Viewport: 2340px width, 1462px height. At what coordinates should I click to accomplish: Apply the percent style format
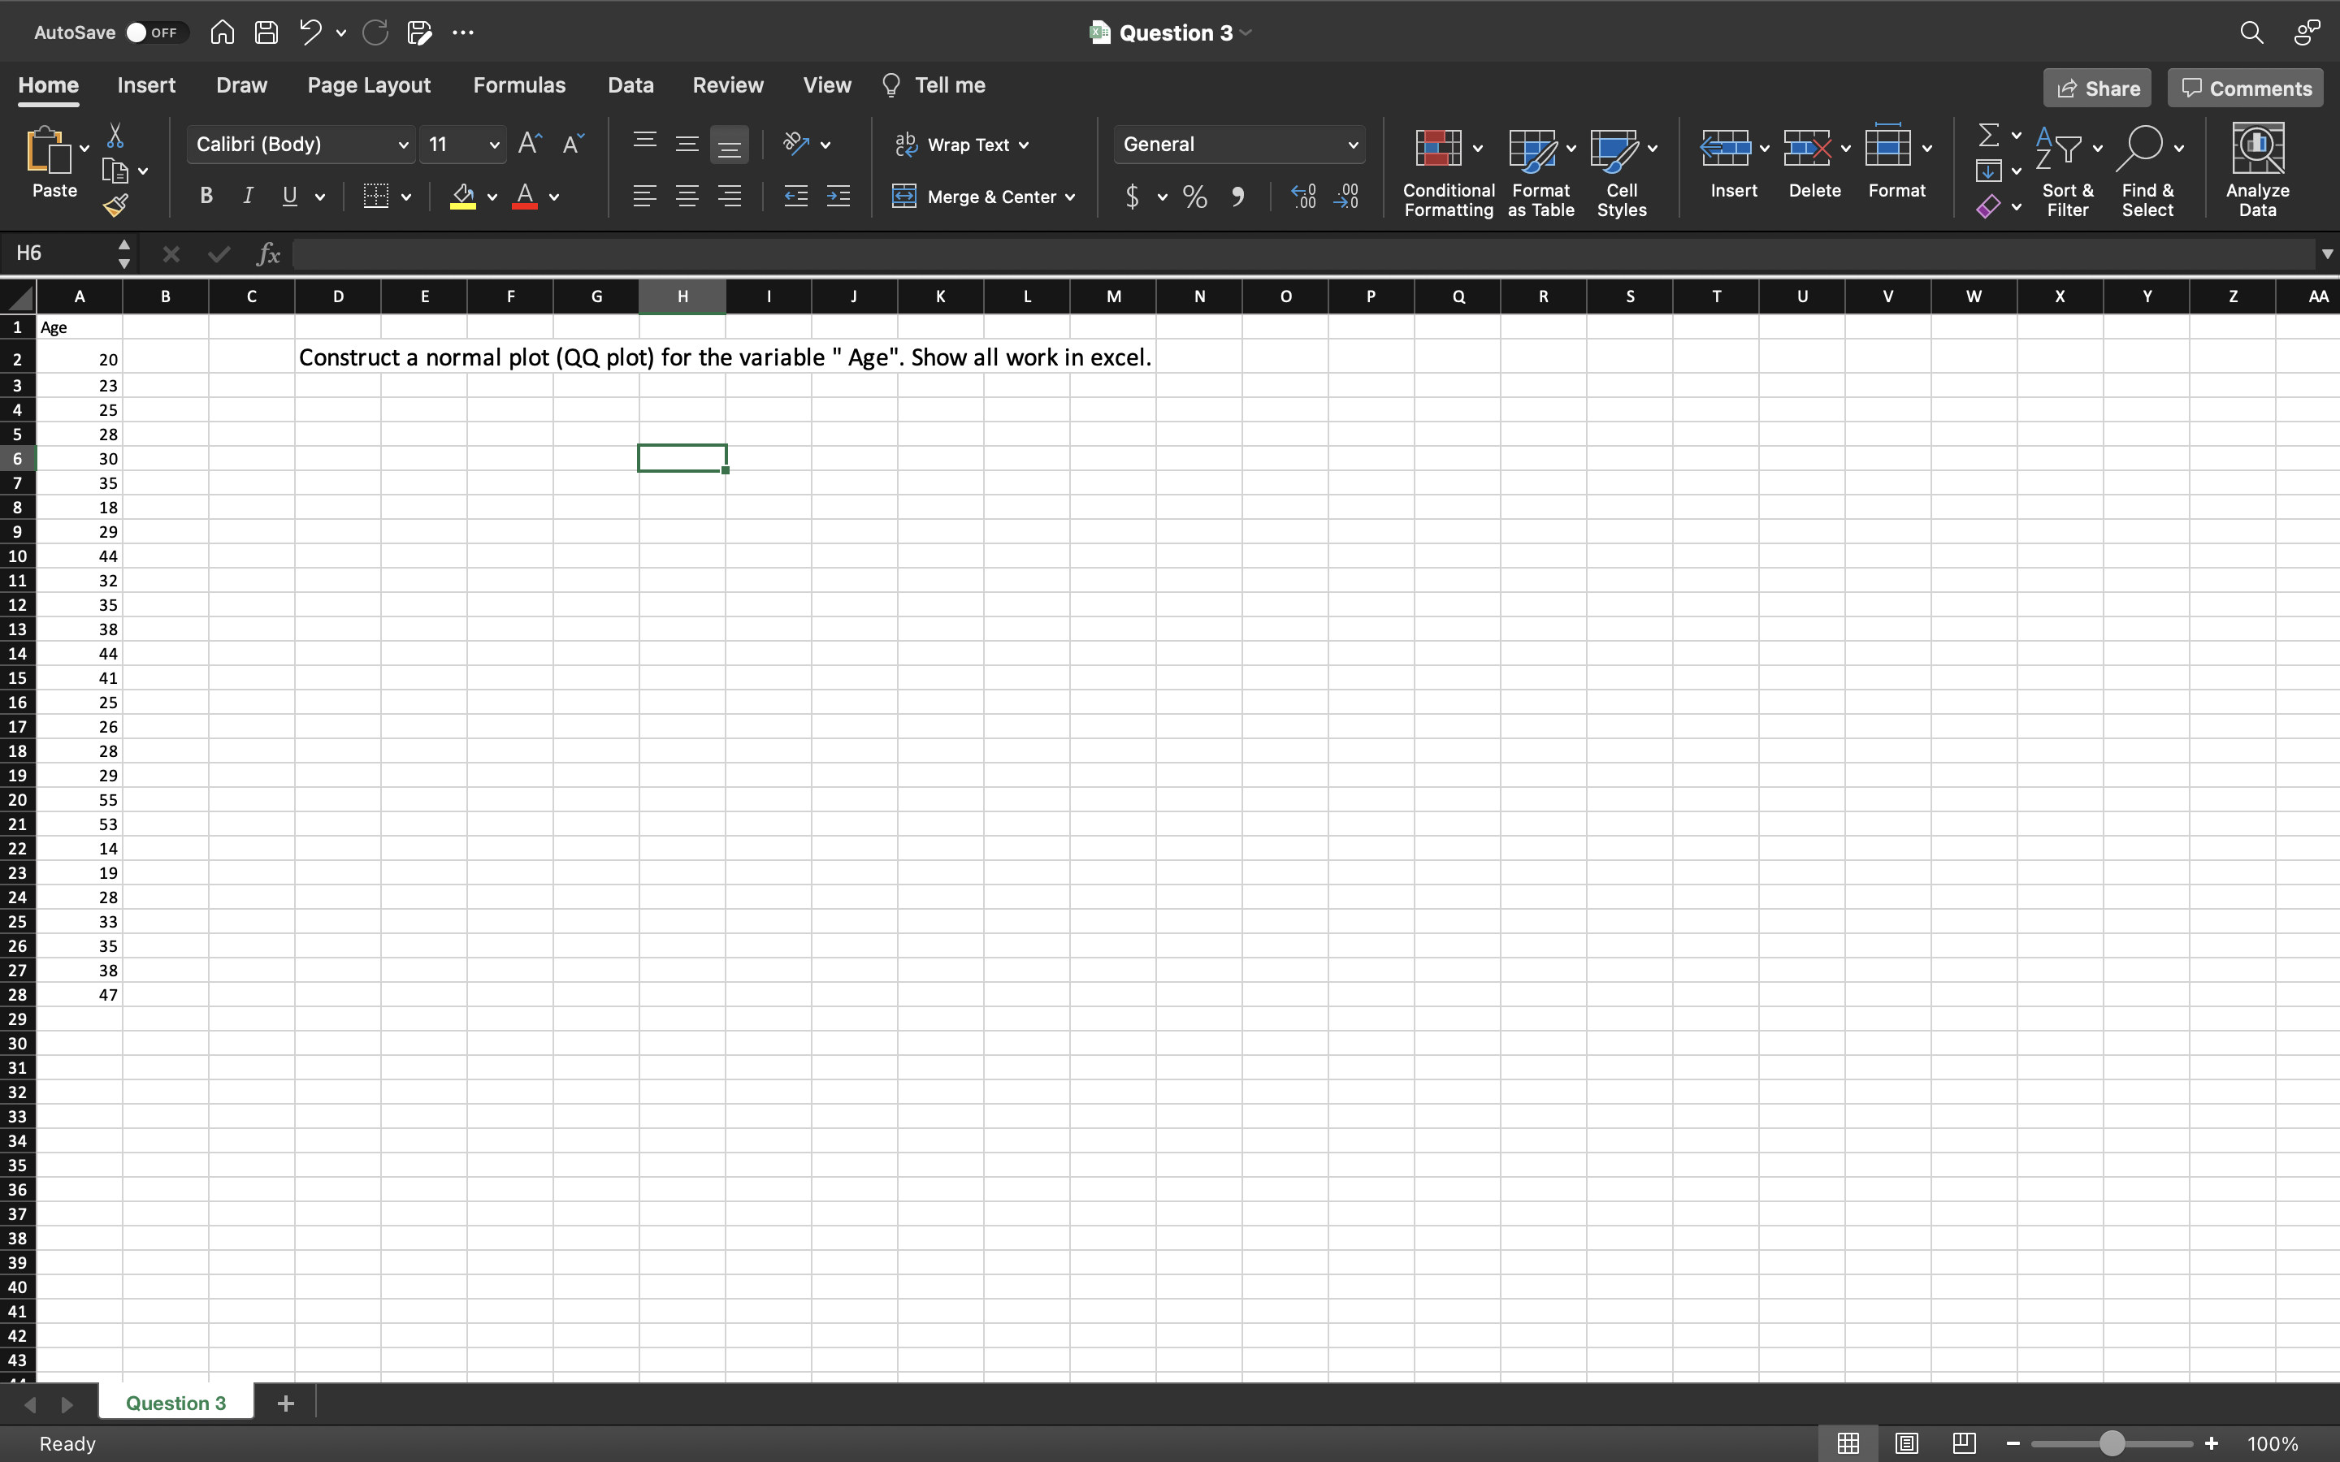(1194, 197)
